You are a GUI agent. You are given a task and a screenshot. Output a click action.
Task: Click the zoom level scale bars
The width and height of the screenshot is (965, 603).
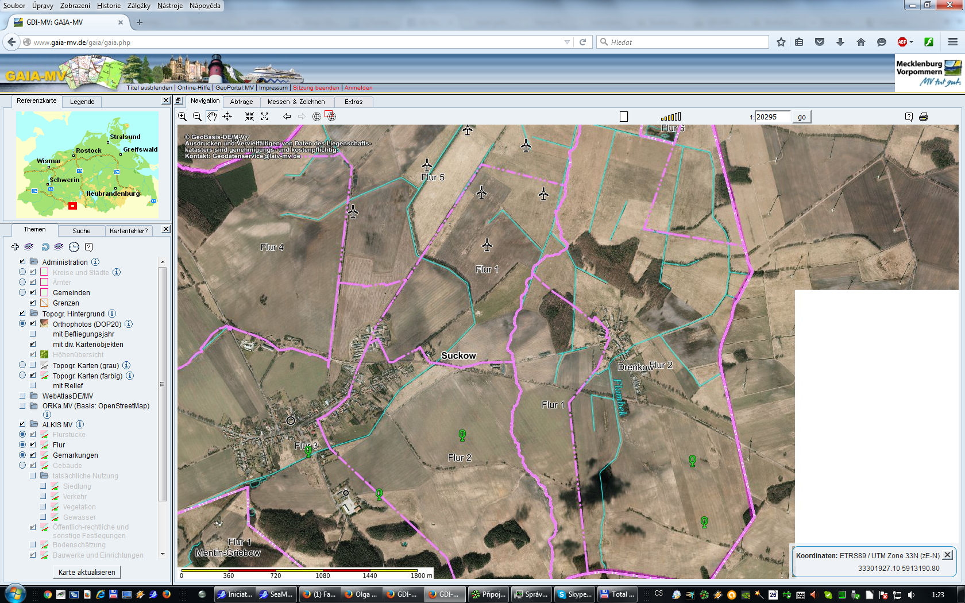coord(670,117)
